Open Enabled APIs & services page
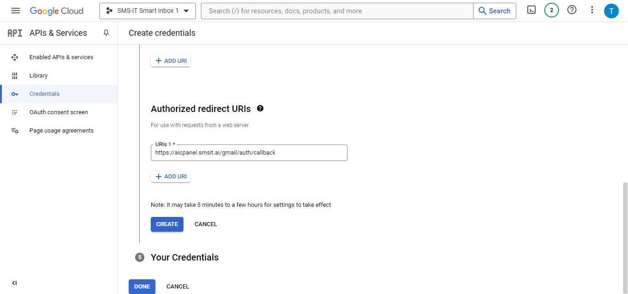The image size is (628, 294). click(61, 57)
